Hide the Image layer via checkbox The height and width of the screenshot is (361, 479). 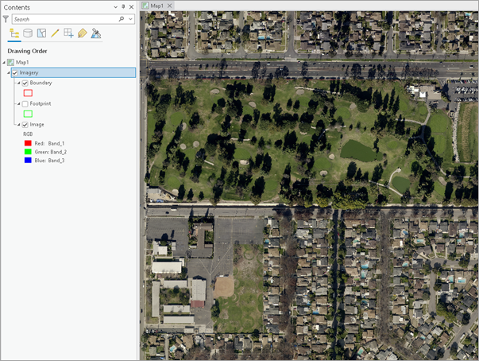pos(25,125)
